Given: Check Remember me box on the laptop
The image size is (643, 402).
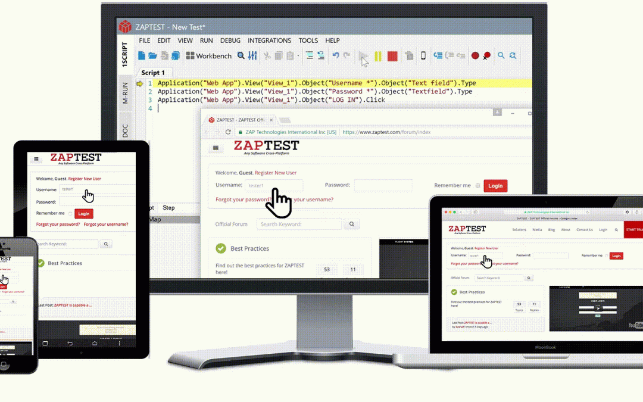Looking at the screenshot, I should click(607, 255).
